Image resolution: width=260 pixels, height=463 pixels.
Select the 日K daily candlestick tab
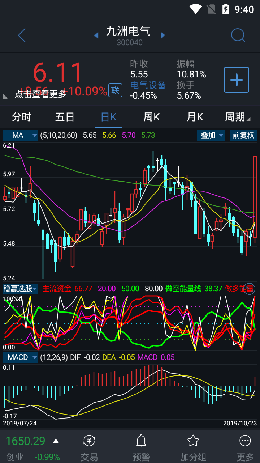[108, 117]
